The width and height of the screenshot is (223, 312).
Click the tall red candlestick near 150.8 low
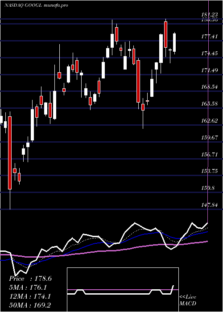coord(10,152)
